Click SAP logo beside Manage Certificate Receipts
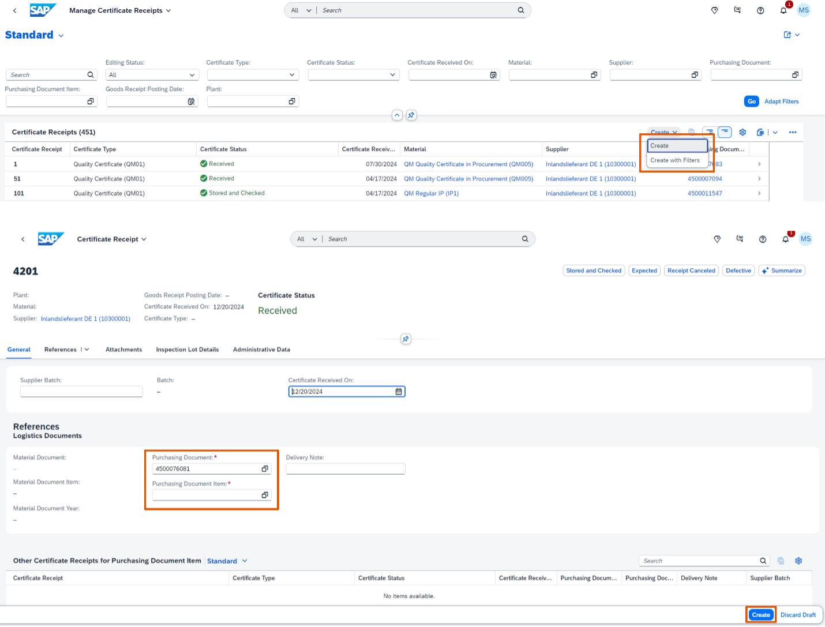Image resolution: width=825 pixels, height=627 pixels. (43, 10)
